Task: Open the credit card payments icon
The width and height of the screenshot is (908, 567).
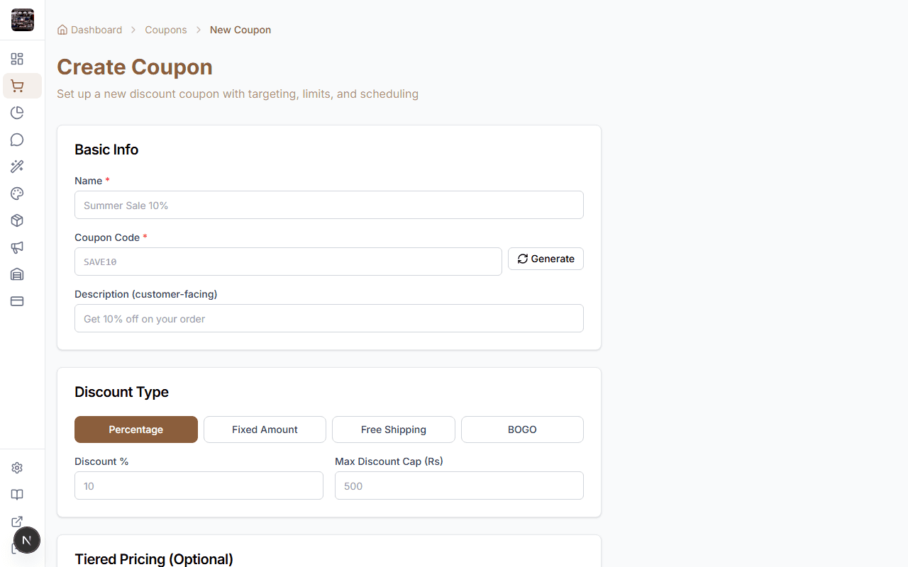Action: (17, 301)
